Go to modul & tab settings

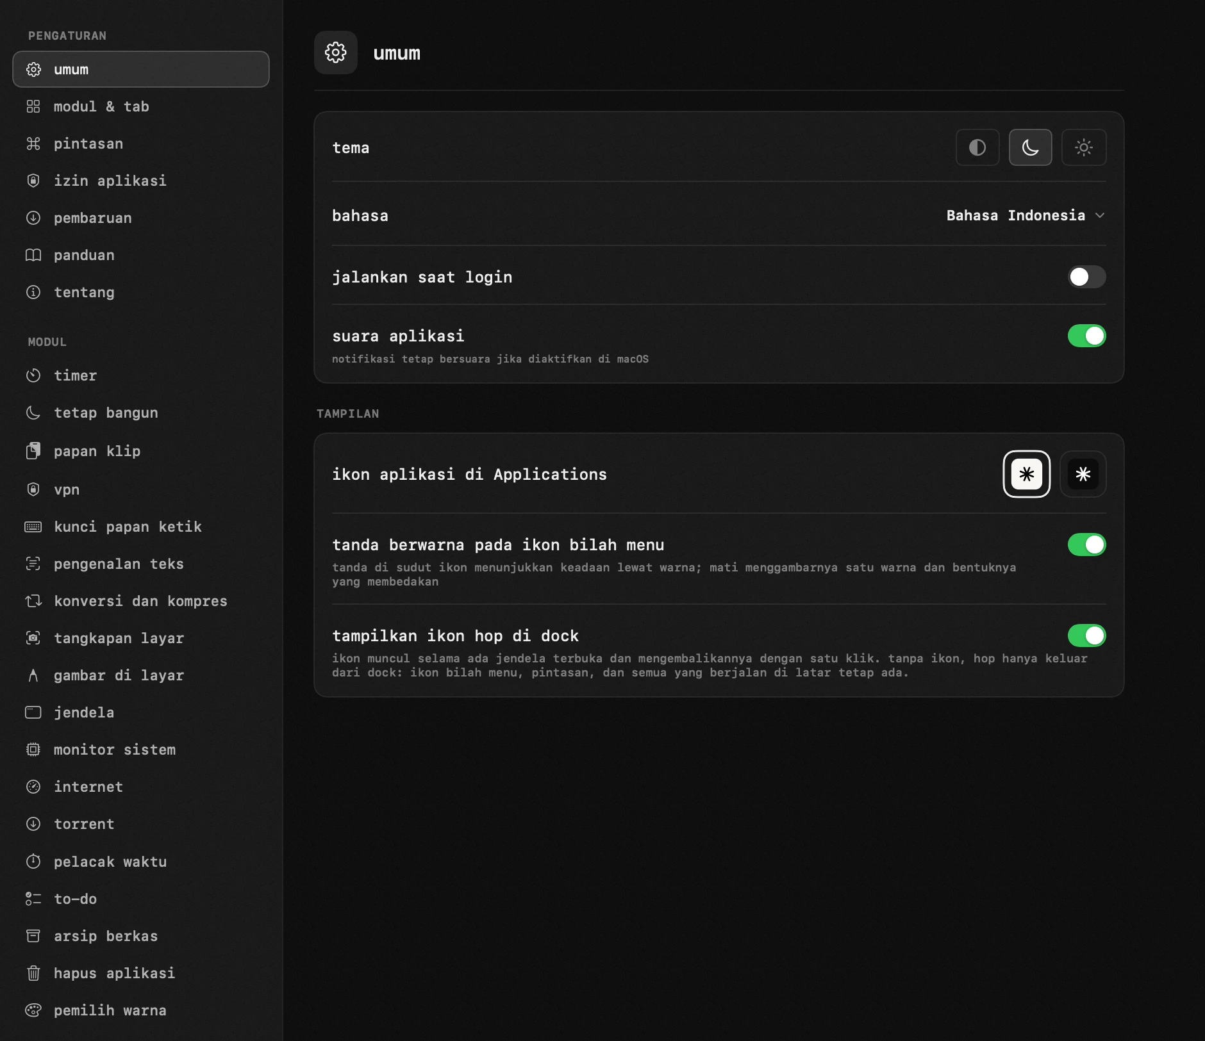click(x=141, y=106)
